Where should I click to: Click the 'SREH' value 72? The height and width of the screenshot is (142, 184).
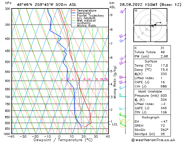pos(163,126)
